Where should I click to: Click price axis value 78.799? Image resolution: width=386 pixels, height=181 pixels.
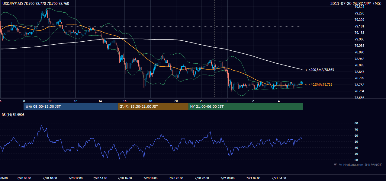359,78
